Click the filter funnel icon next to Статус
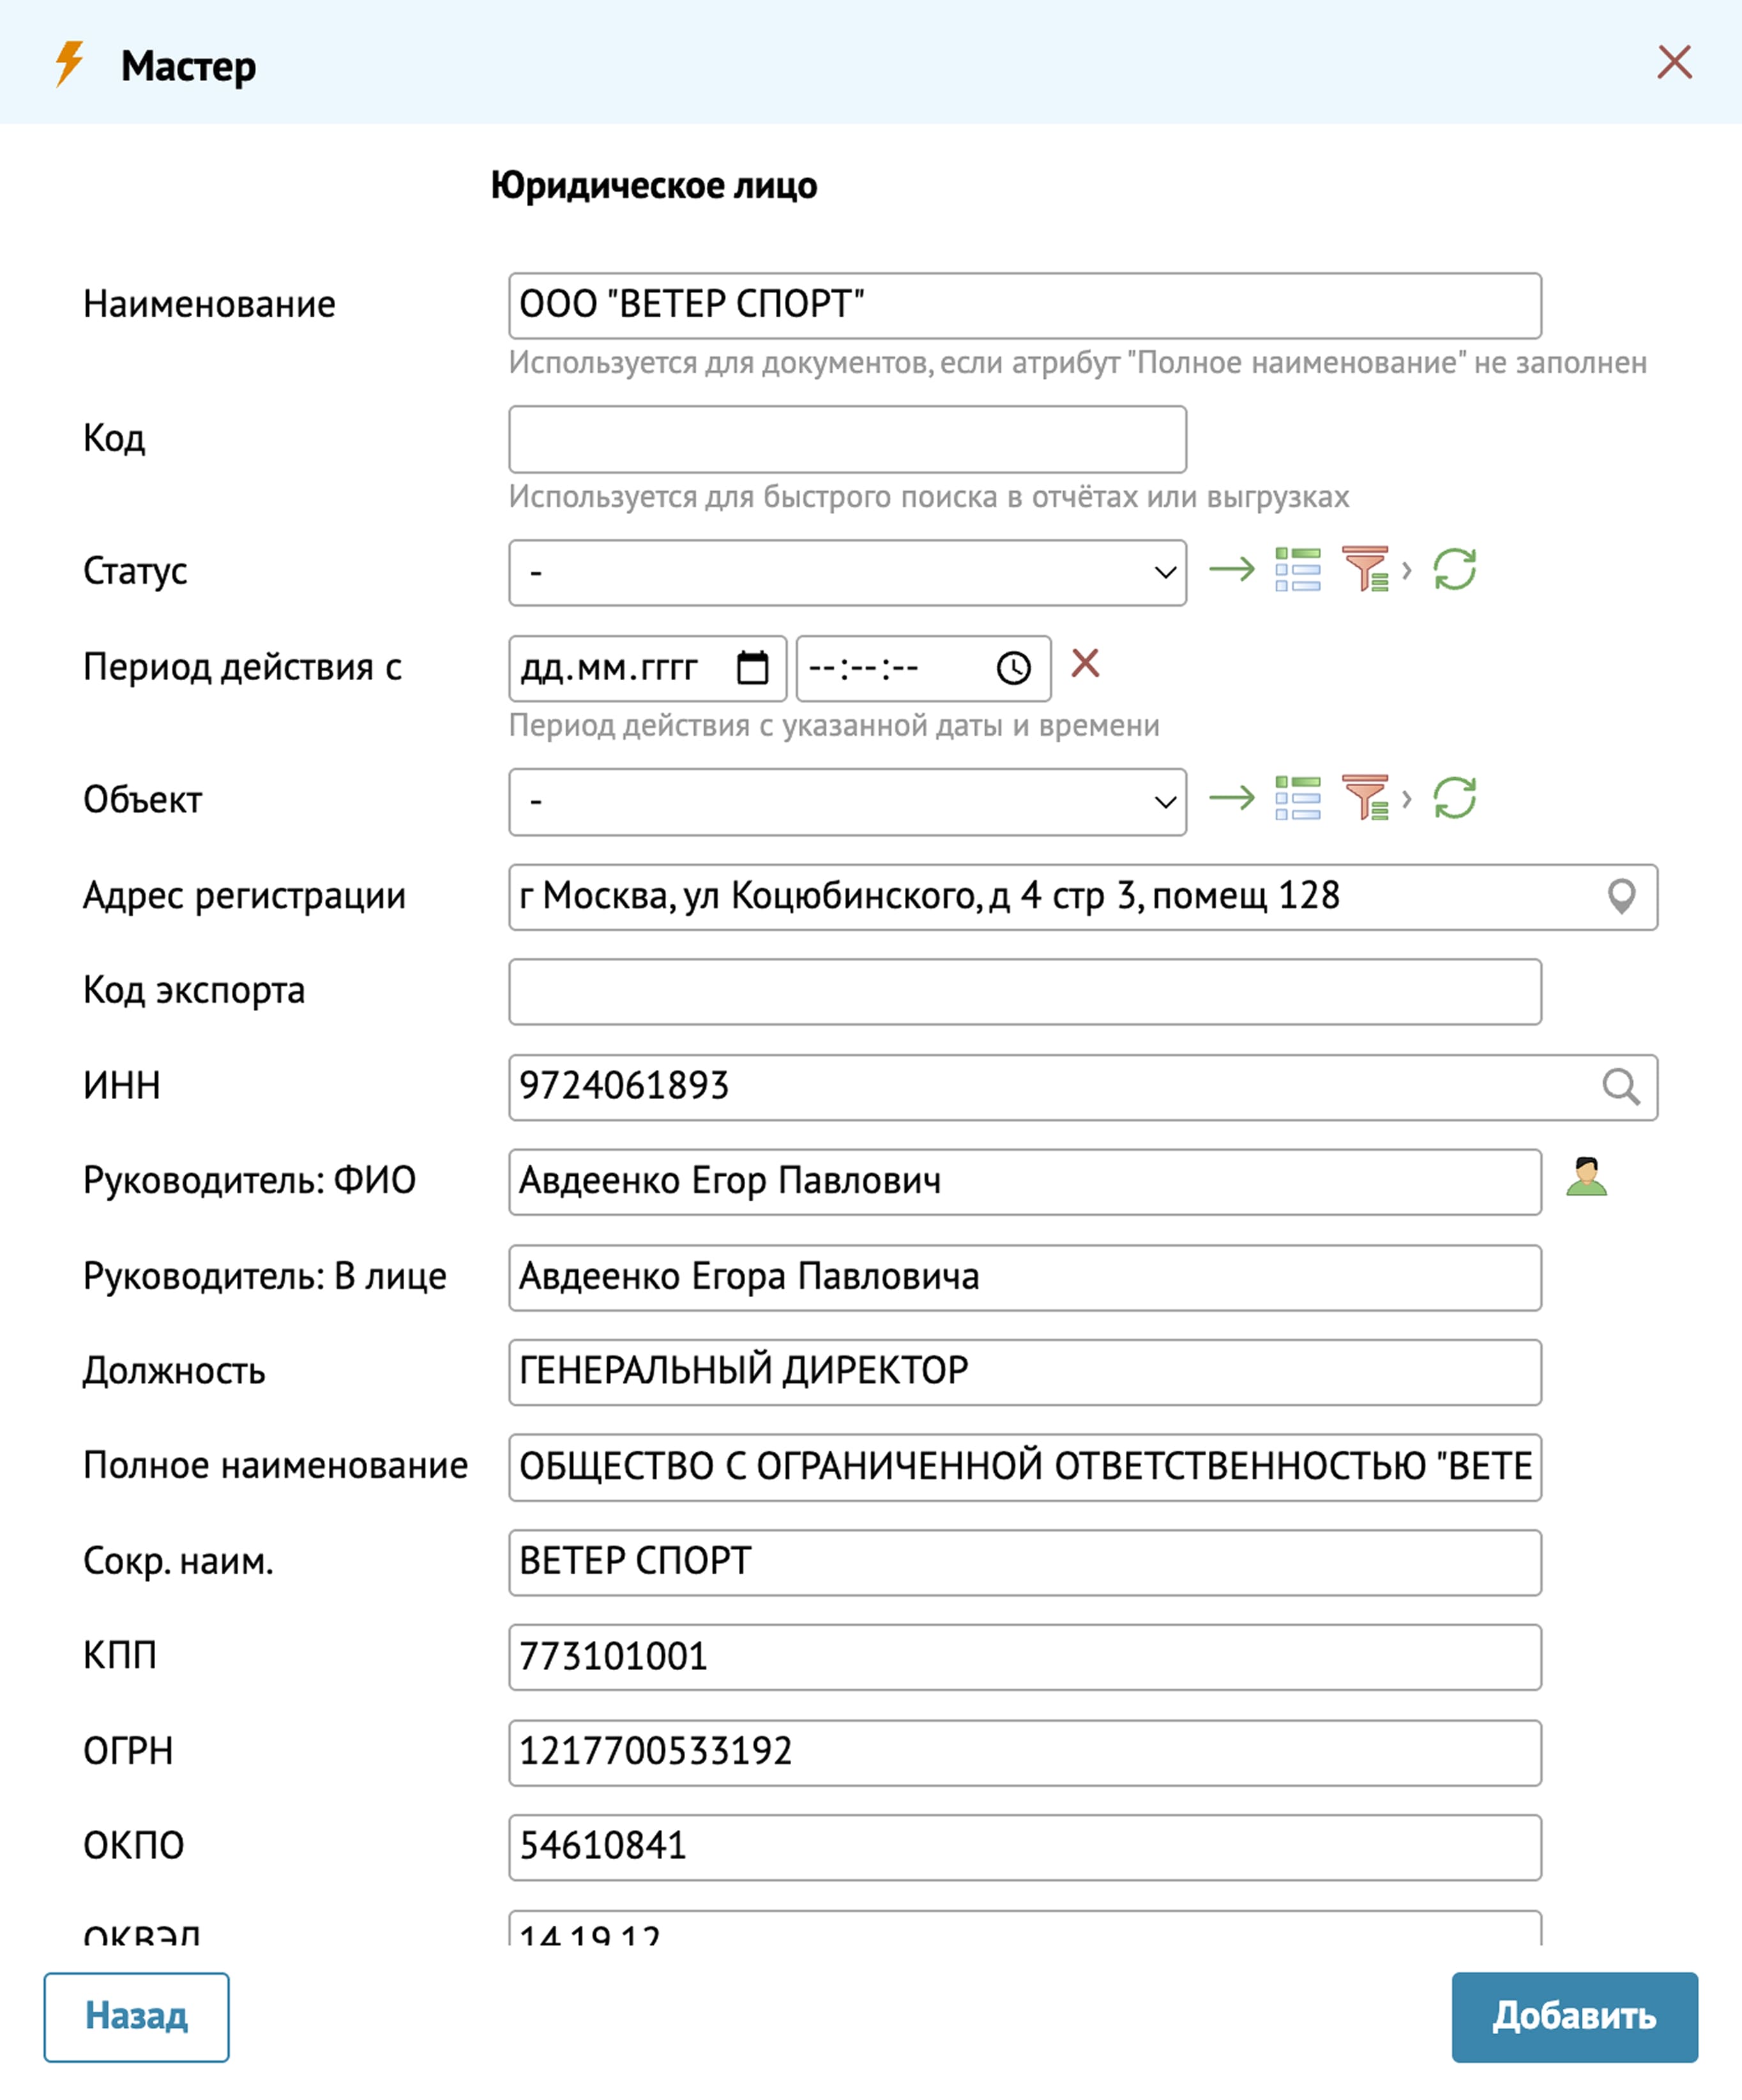This screenshot has height=2100, width=1742. [1365, 570]
